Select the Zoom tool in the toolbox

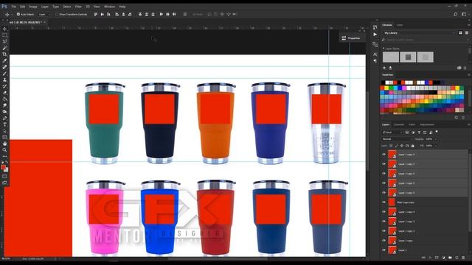(x=4, y=150)
